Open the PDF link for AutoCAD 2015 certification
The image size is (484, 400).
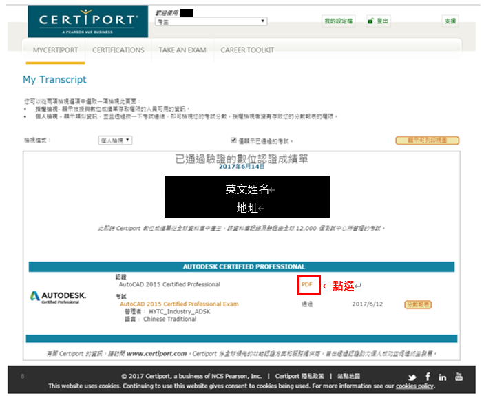(x=307, y=284)
